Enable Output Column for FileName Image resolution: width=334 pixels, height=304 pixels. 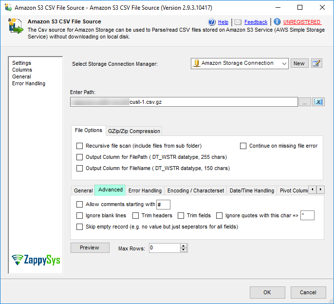[79, 169]
